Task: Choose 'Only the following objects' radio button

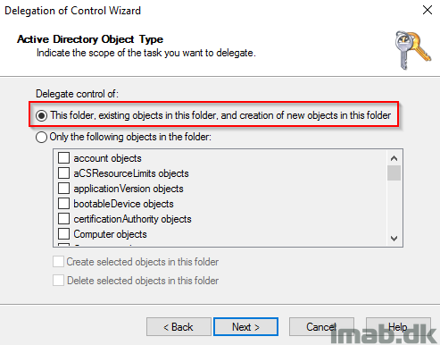Action: click(x=41, y=137)
